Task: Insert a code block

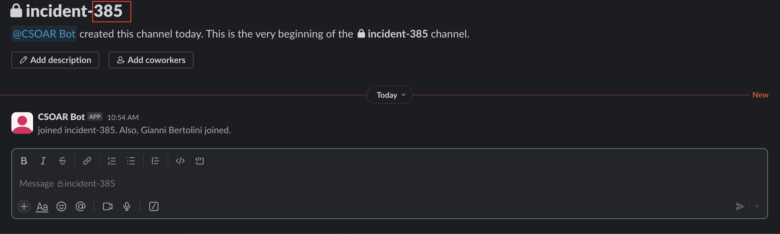Action: 199,161
